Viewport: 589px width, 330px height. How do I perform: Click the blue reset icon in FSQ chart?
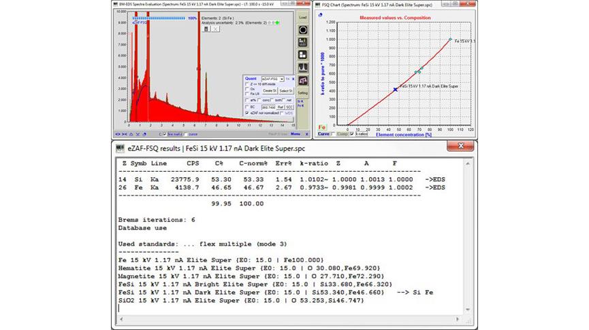pos(321,16)
